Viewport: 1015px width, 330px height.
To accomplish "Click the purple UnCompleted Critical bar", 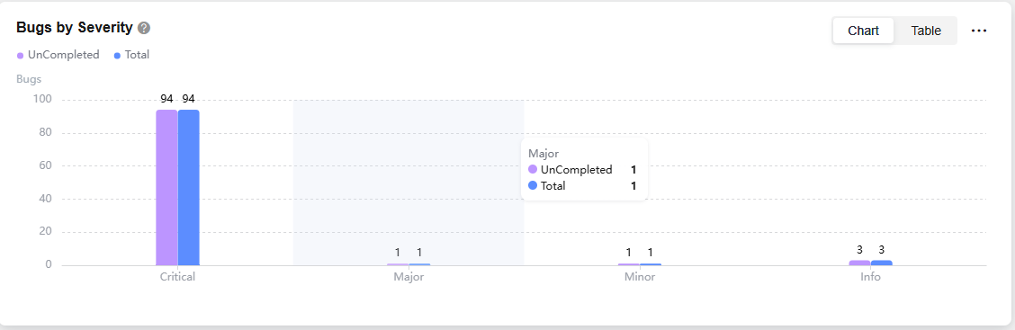I will [166, 188].
